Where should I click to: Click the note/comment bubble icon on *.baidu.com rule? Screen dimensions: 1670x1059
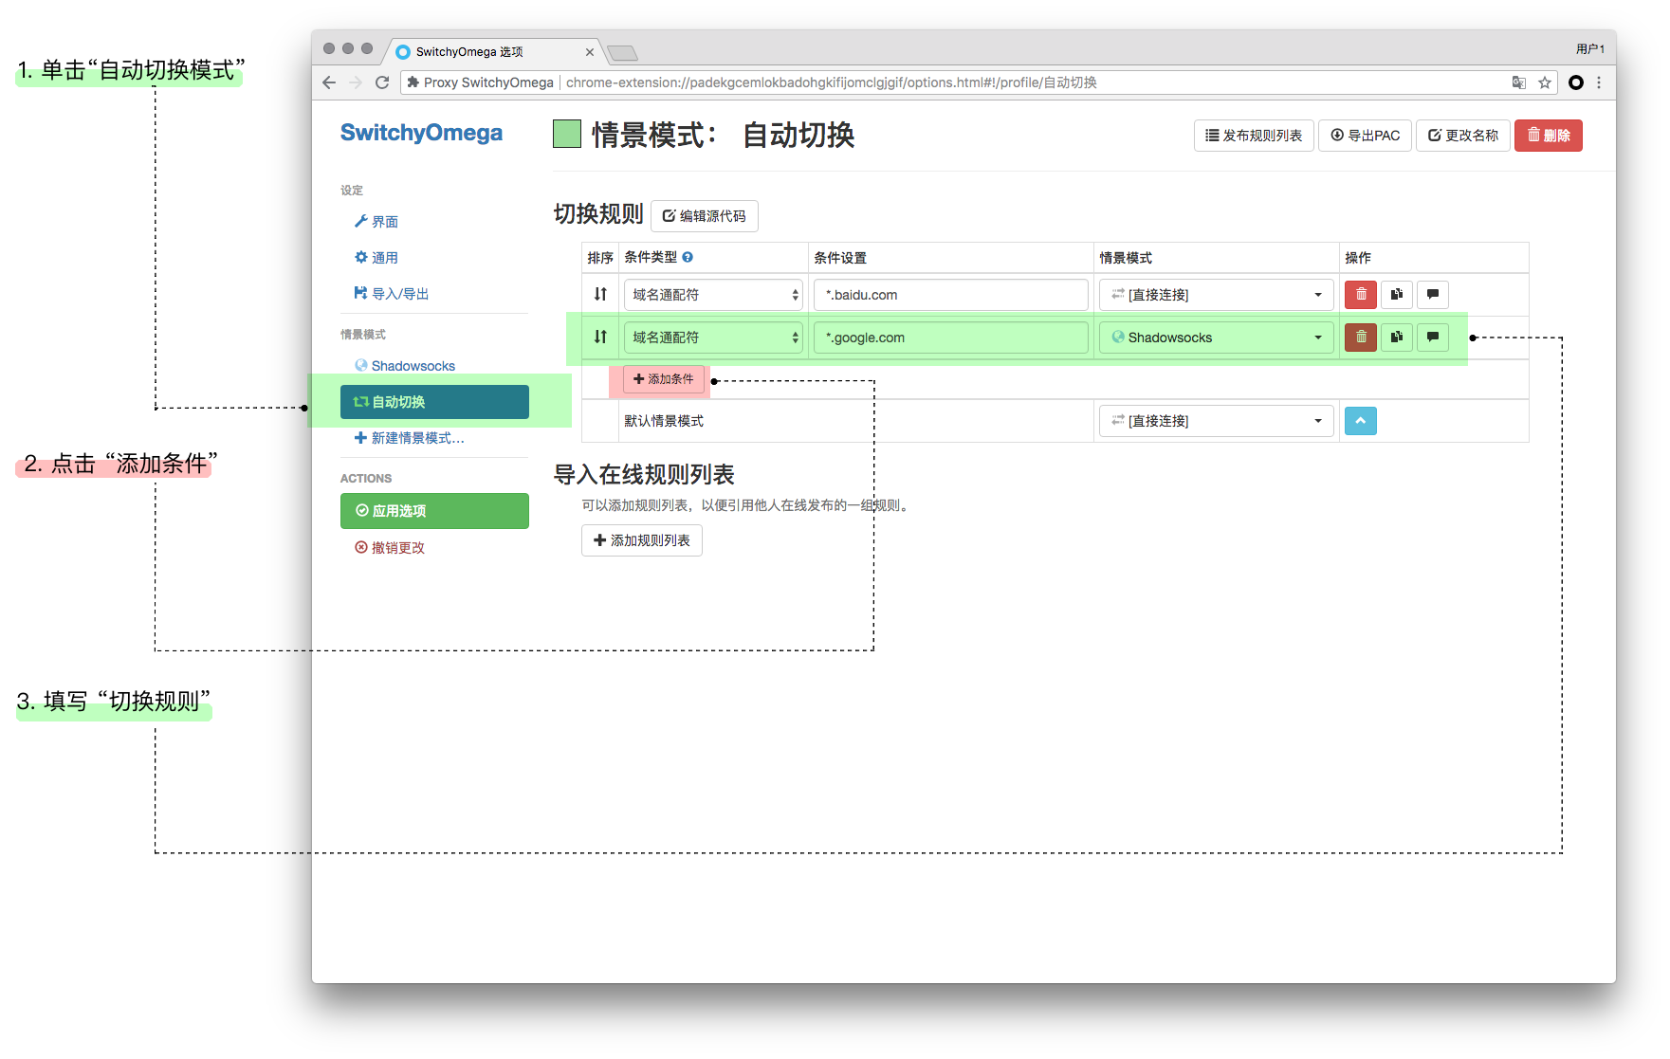(x=1432, y=295)
